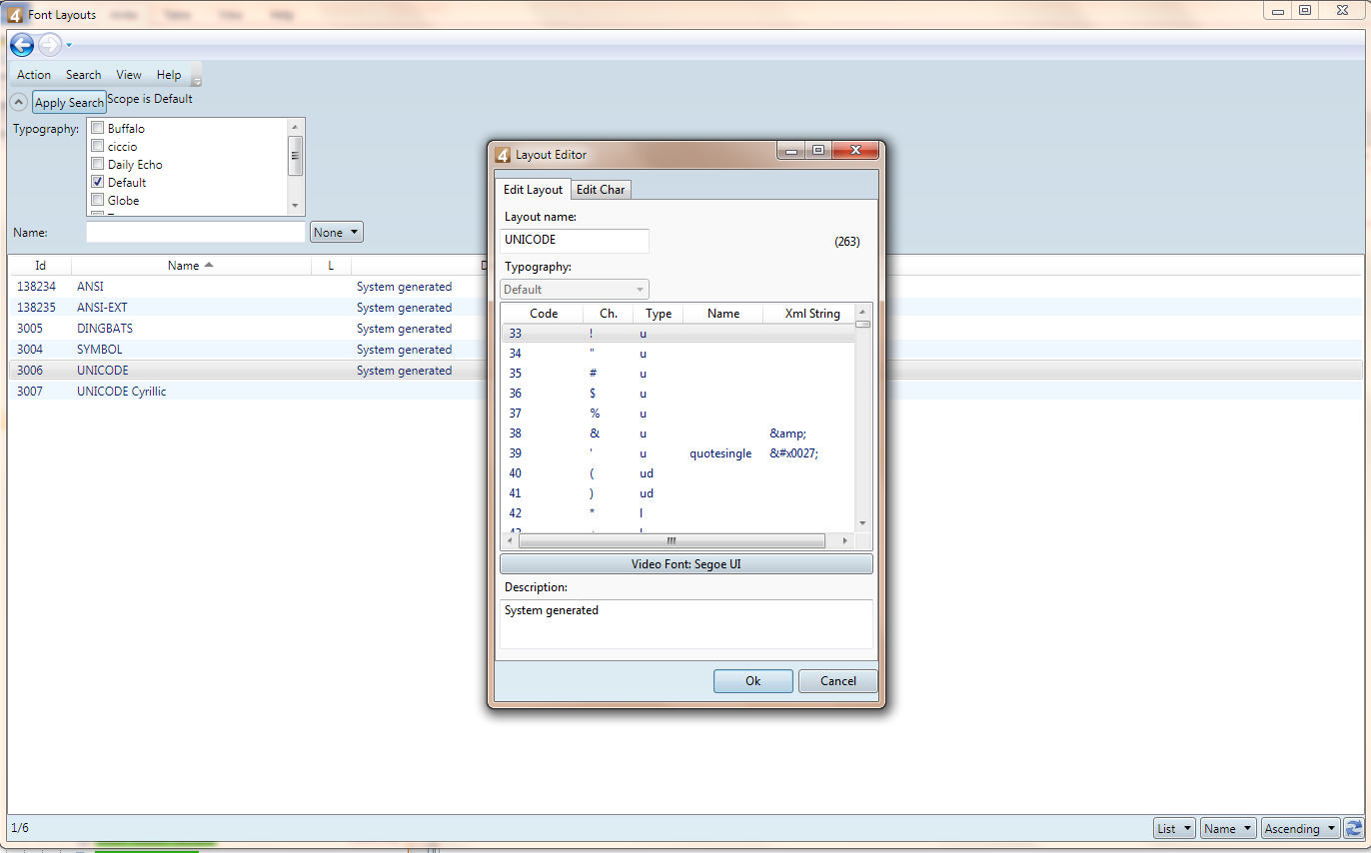Open the Help menu
The height and width of the screenshot is (853, 1371).
[x=169, y=75]
